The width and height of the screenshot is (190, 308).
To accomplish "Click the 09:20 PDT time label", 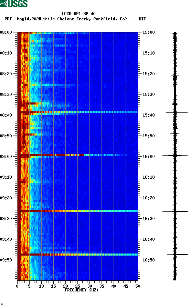I will coord(6,198).
